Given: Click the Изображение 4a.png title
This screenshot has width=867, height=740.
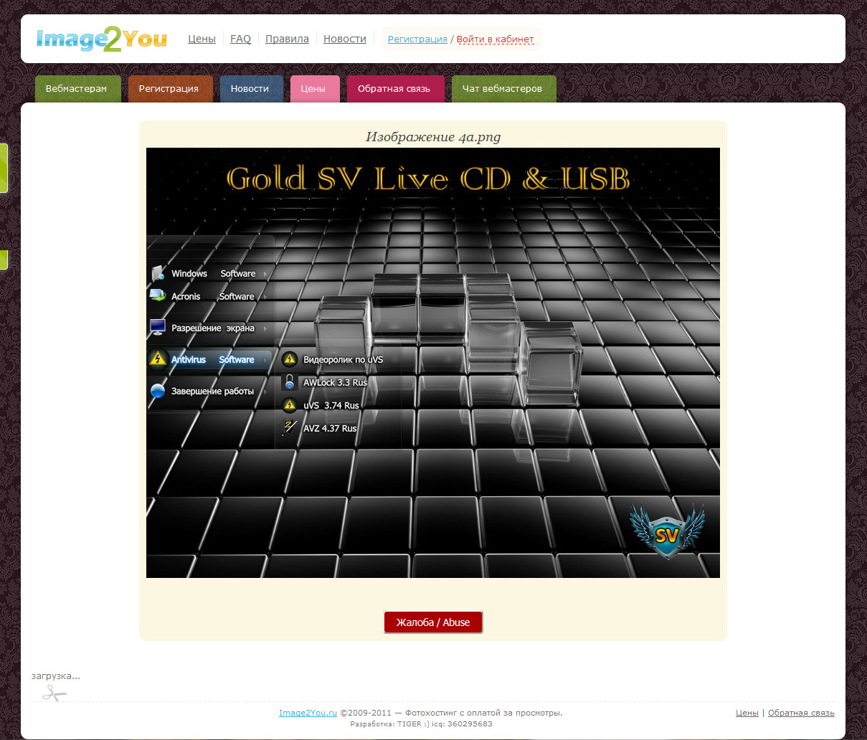Looking at the screenshot, I should pos(433,136).
